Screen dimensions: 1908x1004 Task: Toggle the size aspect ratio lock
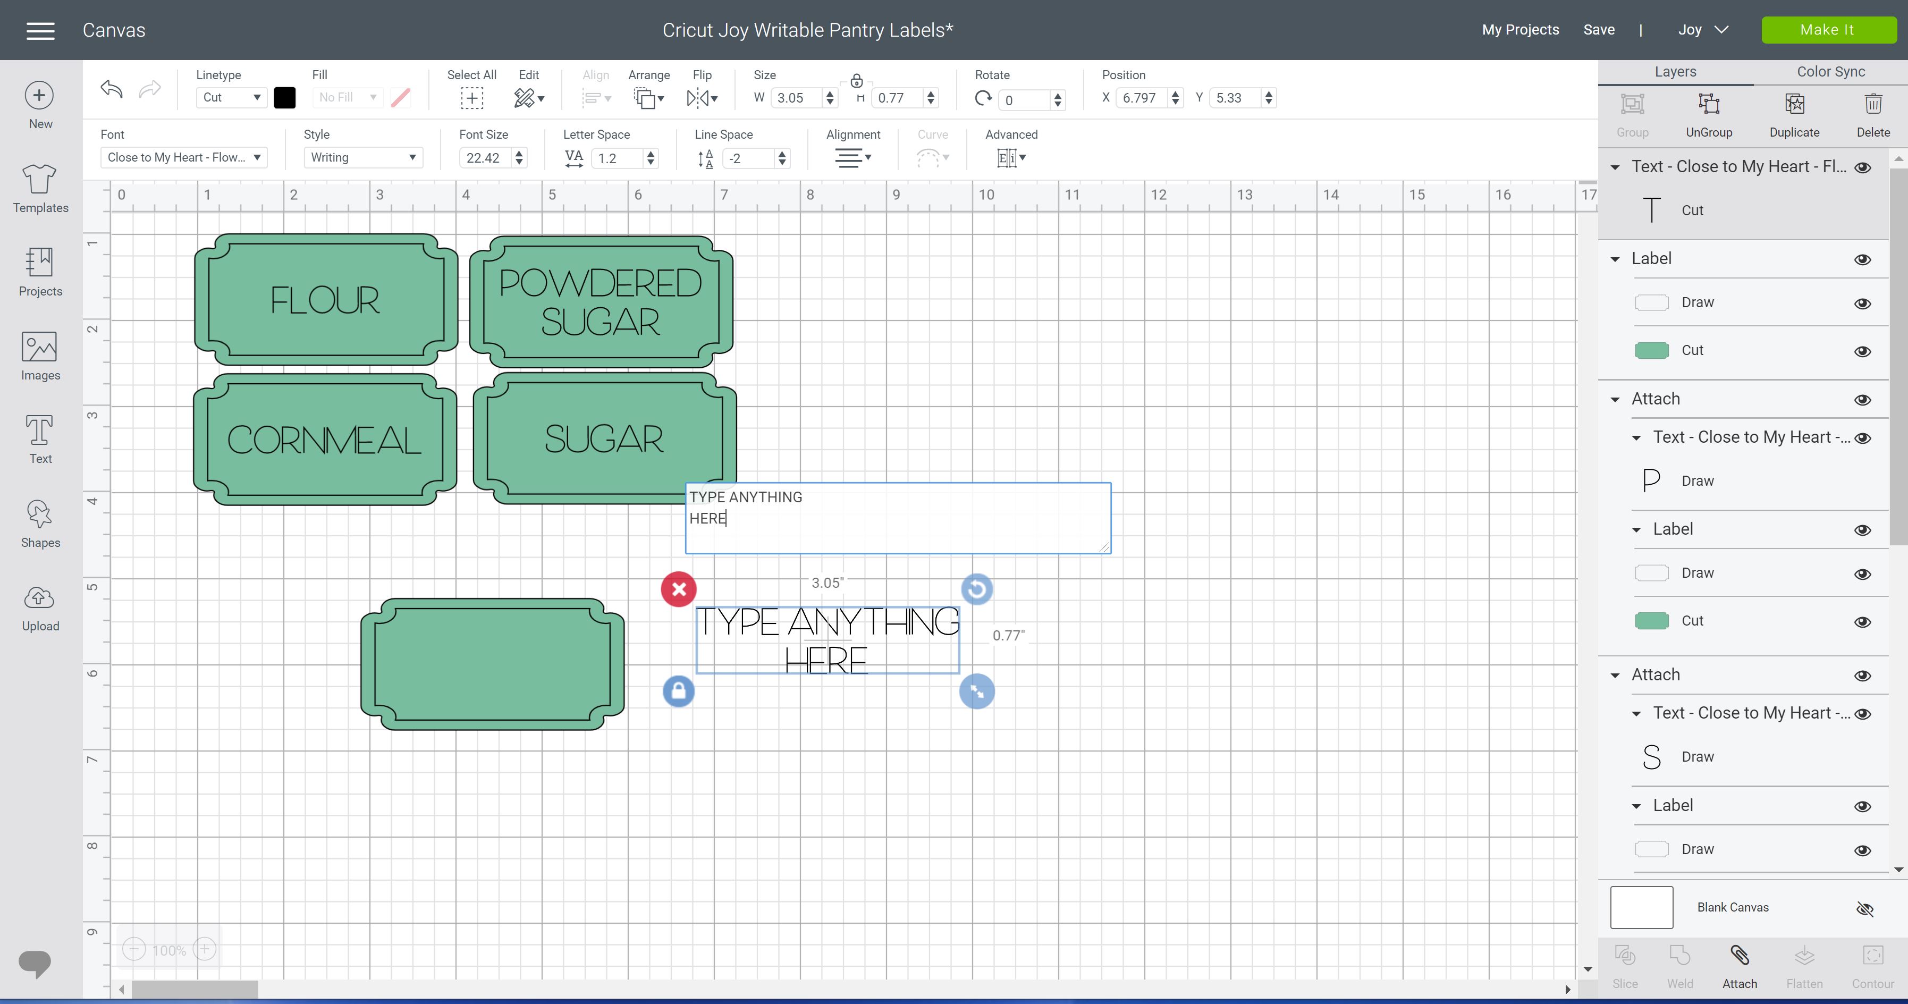coord(856,80)
